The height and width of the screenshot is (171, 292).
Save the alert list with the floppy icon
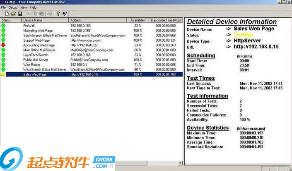20,14
